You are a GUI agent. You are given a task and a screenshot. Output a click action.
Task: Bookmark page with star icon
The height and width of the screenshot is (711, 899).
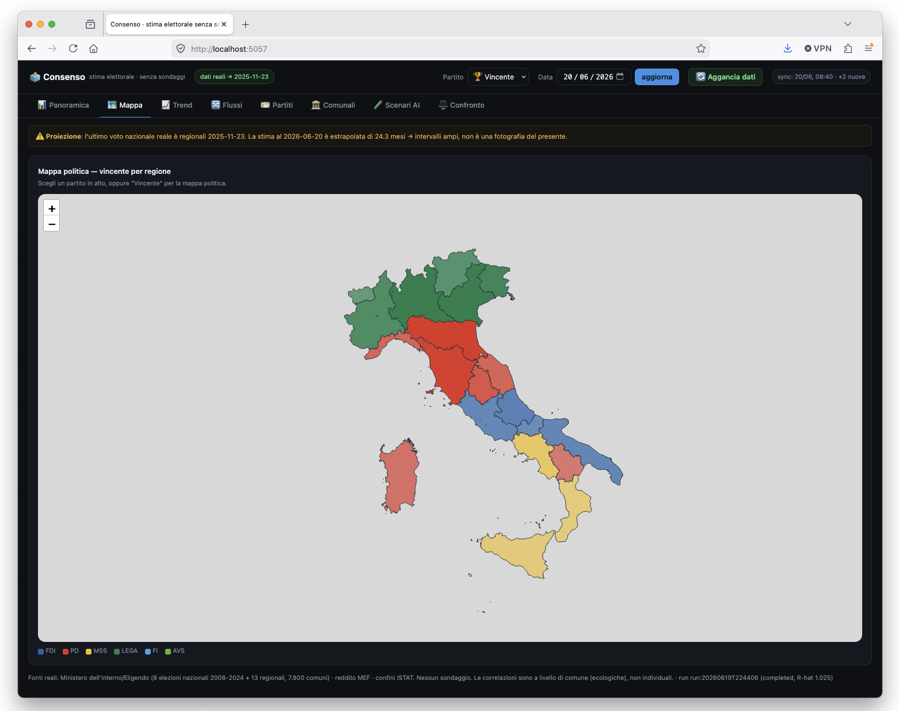tap(700, 48)
